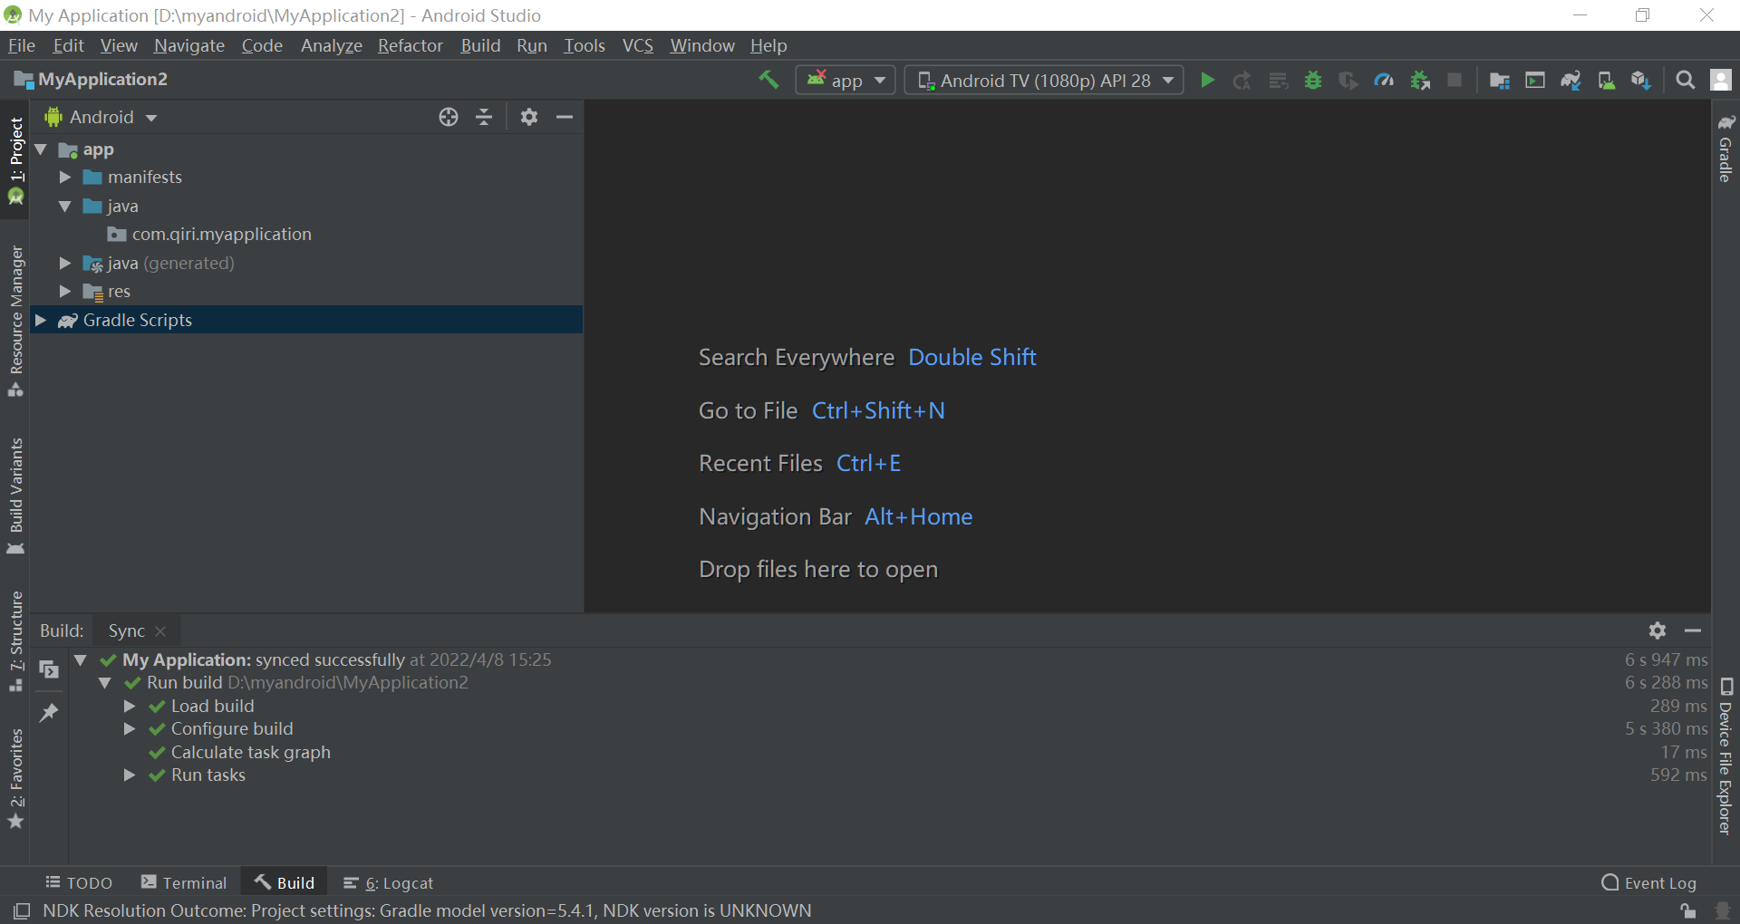Image resolution: width=1740 pixels, height=924 pixels.
Task: Open the Build menu
Action: click(x=480, y=45)
